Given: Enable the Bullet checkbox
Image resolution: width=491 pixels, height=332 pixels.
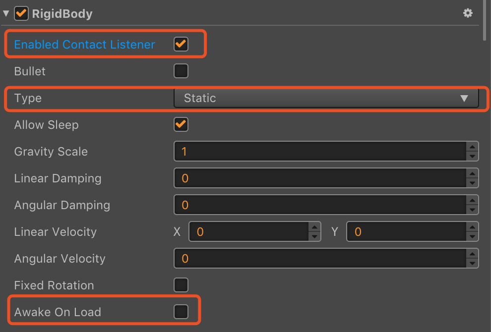Looking at the screenshot, I should pyautogui.click(x=181, y=71).
